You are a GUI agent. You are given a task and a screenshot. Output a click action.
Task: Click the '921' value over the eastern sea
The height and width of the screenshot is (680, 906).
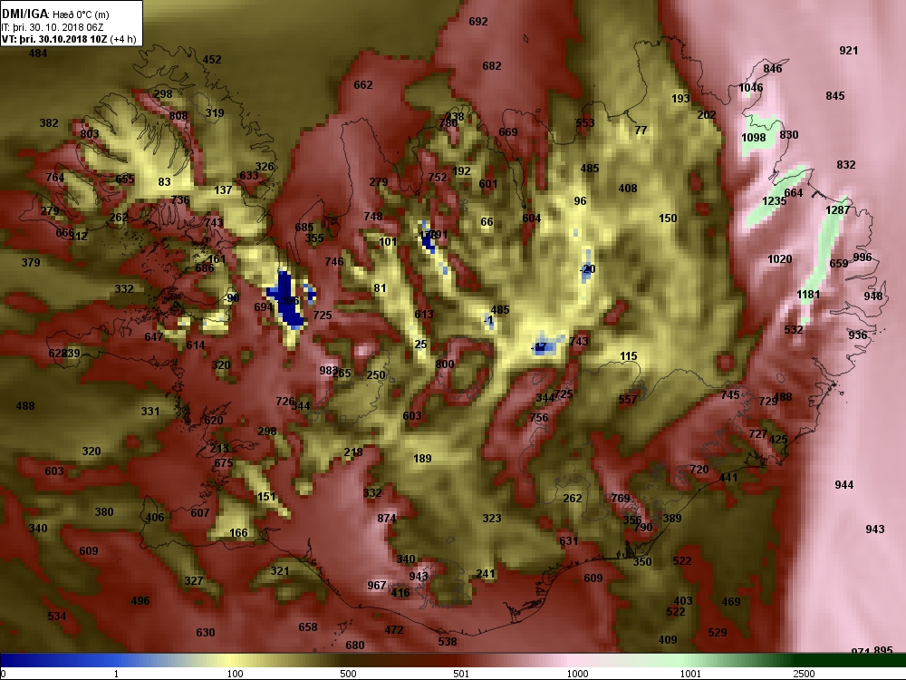pyautogui.click(x=848, y=50)
